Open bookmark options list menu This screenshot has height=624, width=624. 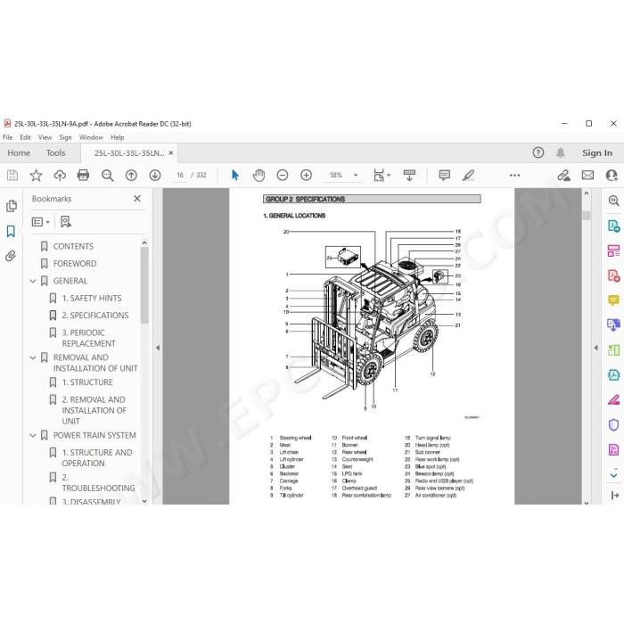pos(41,222)
